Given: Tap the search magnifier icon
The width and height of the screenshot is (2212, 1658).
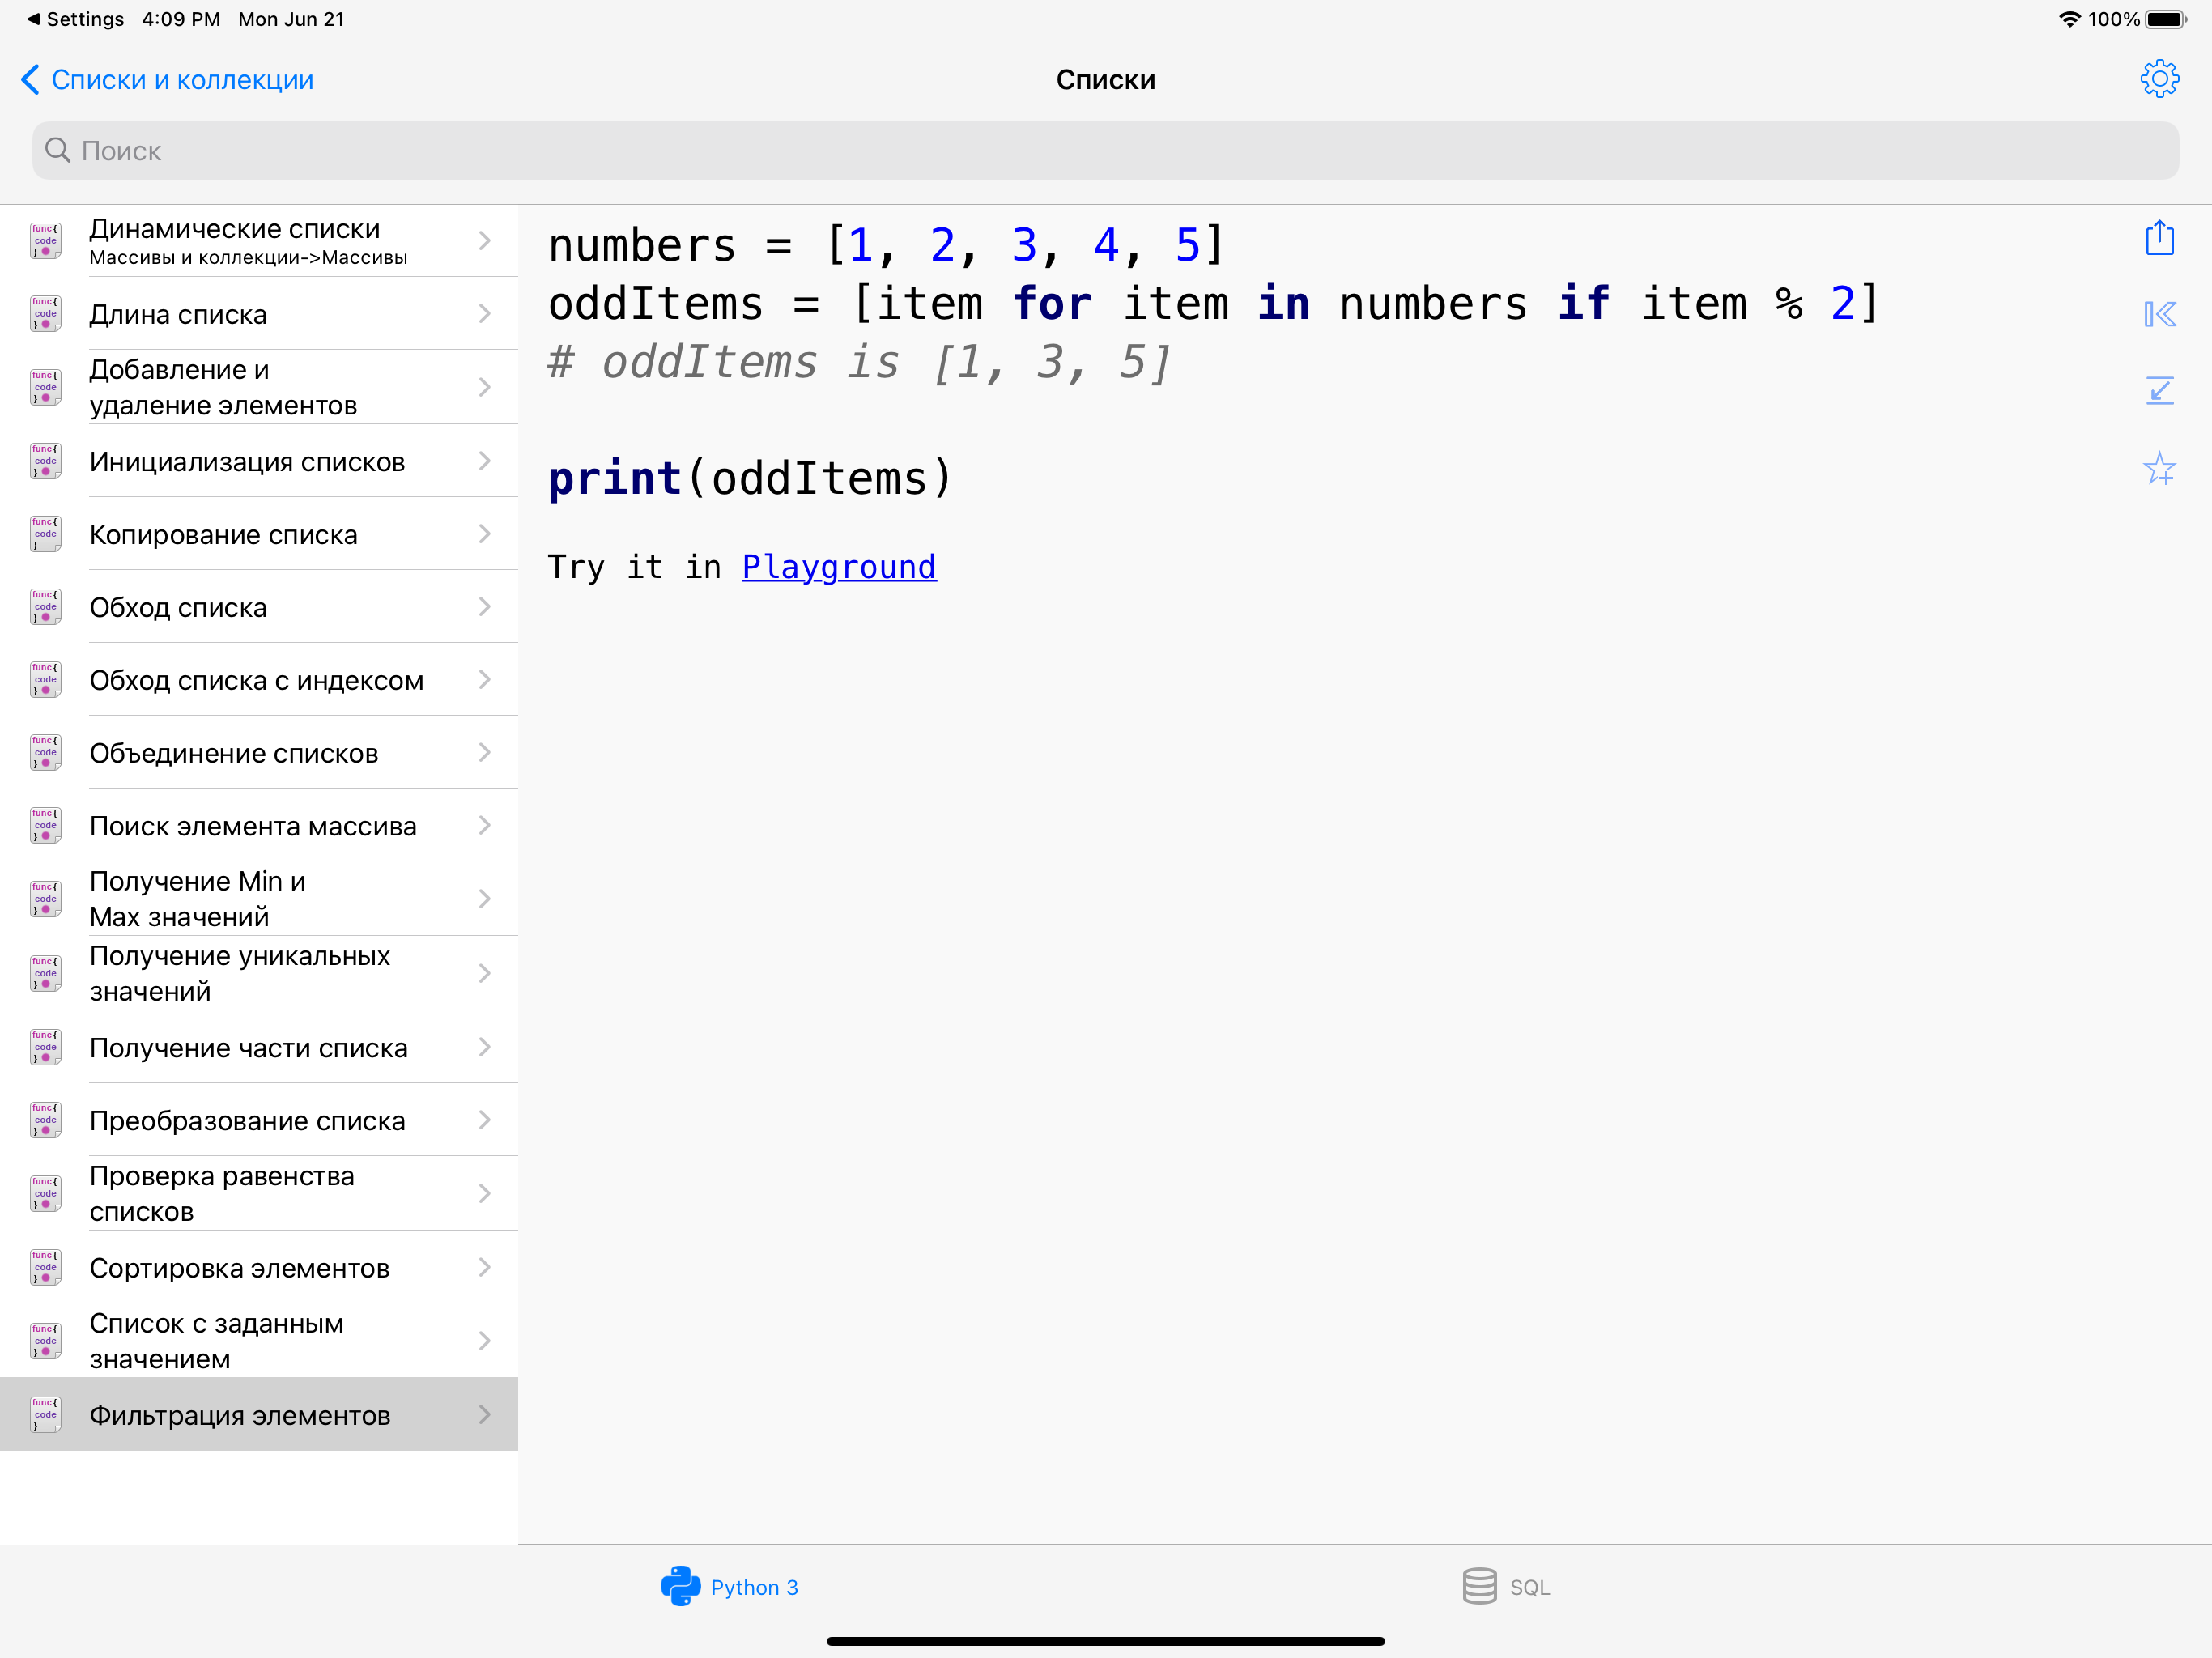Looking at the screenshot, I should (58, 150).
